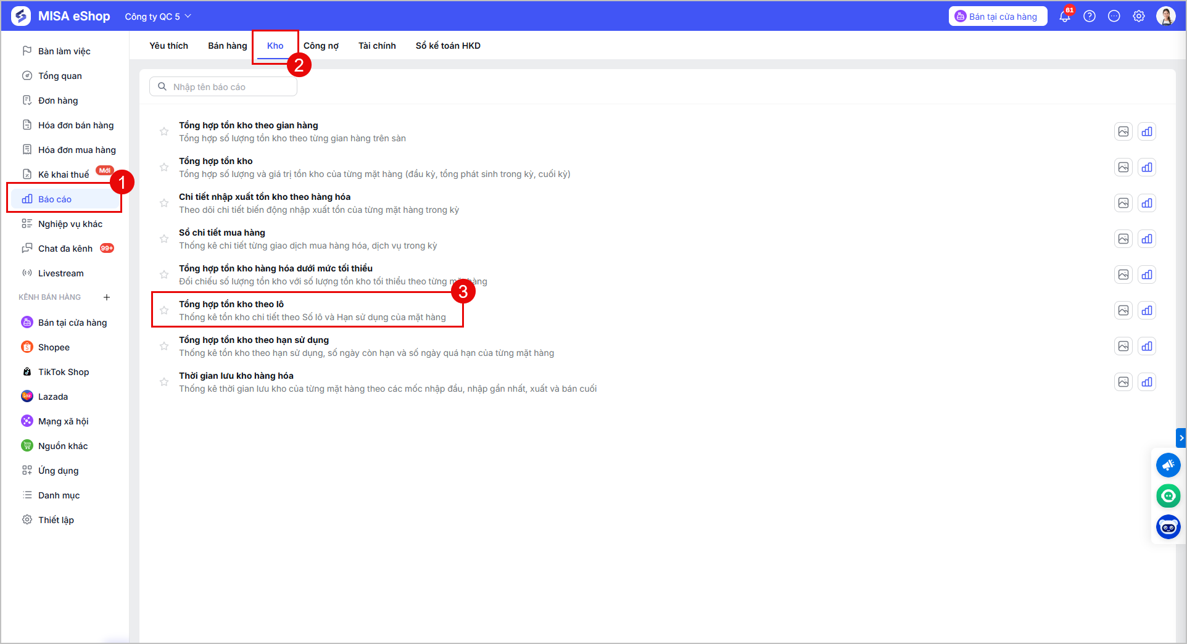Click image icon for Tổng hợp tồn kho theo lô

(x=1123, y=310)
